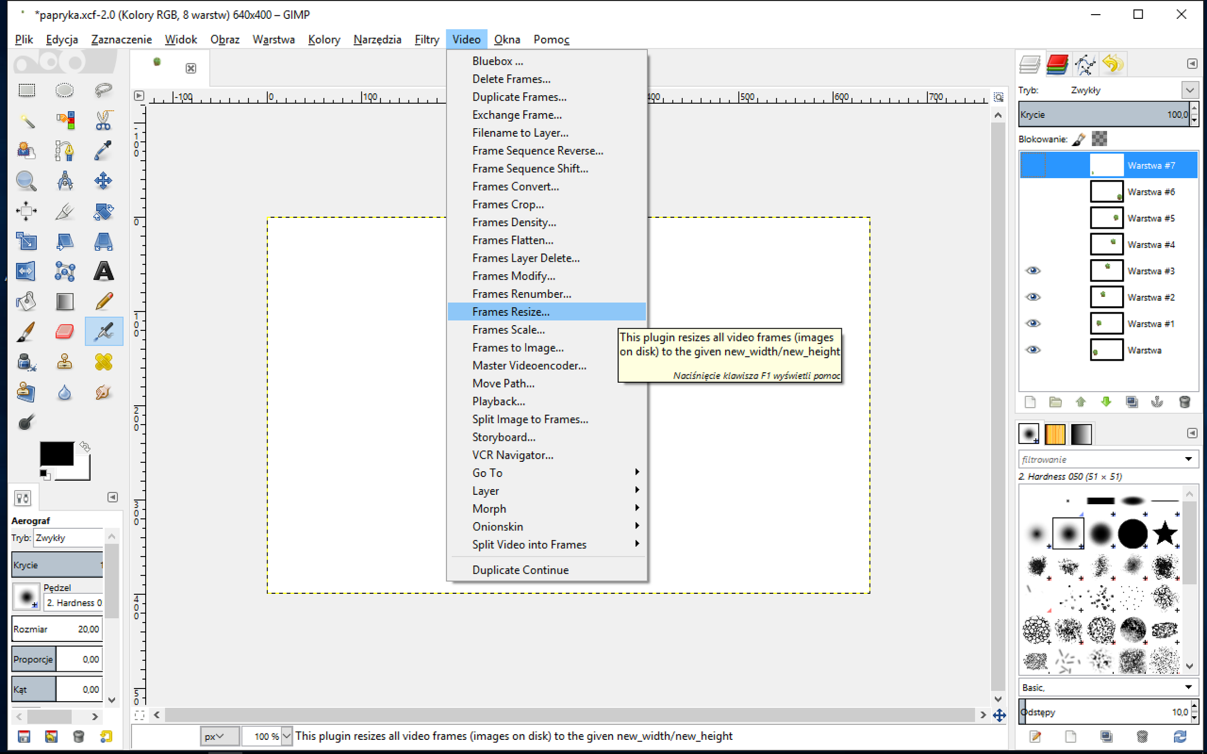Open the Channels tab in dock
The height and width of the screenshot is (754, 1207).
(1057, 64)
